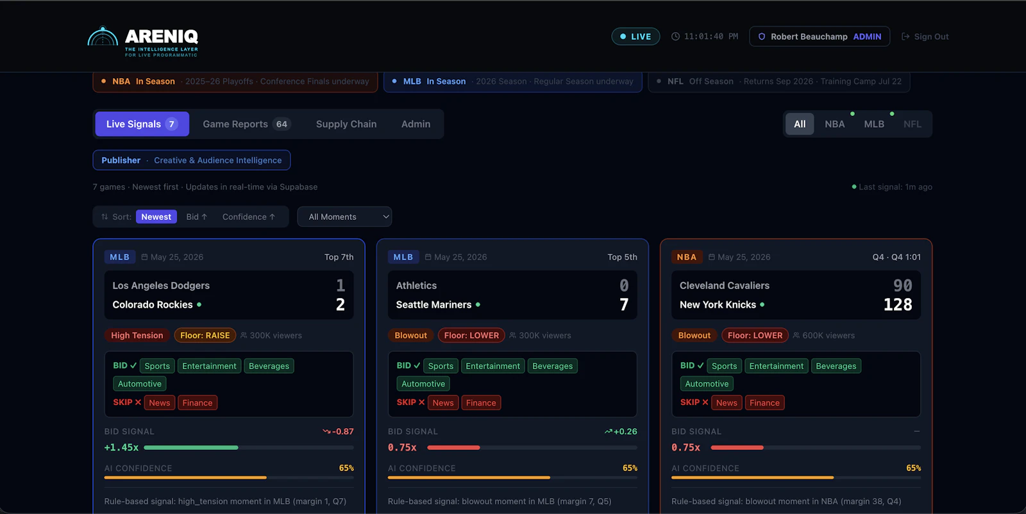Click Entertainment tag on Athletics card
The image size is (1026, 514).
(493, 366)
